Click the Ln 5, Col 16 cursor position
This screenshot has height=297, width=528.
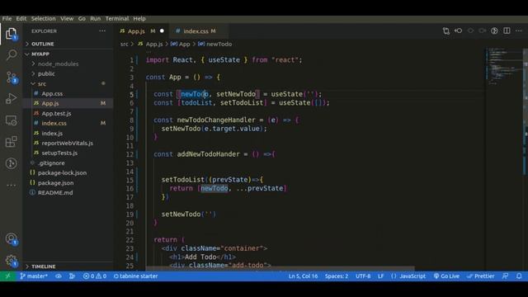[303, 276]
